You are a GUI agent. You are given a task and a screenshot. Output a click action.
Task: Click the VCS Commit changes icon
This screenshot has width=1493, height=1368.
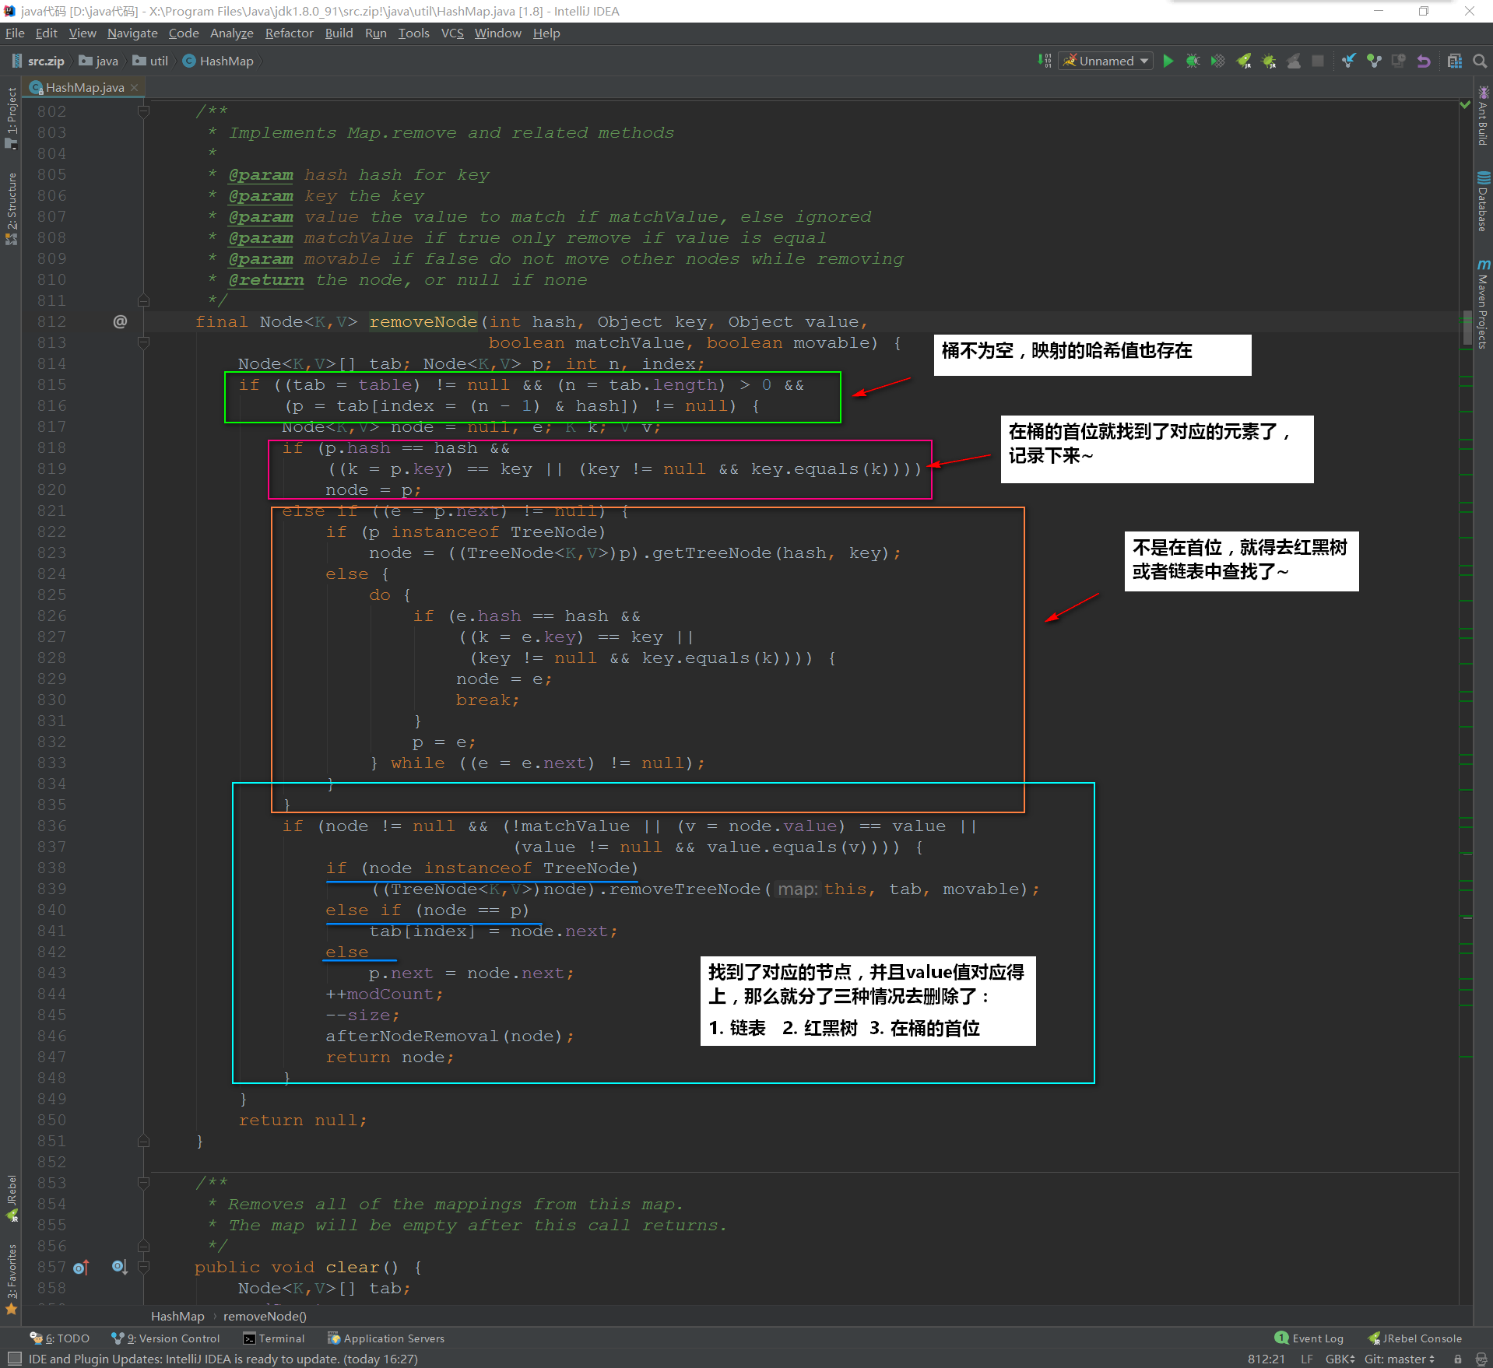(x=1374, y=61)
